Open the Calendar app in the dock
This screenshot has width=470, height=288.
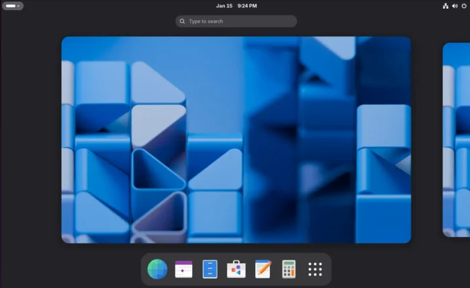click(183, 269)
